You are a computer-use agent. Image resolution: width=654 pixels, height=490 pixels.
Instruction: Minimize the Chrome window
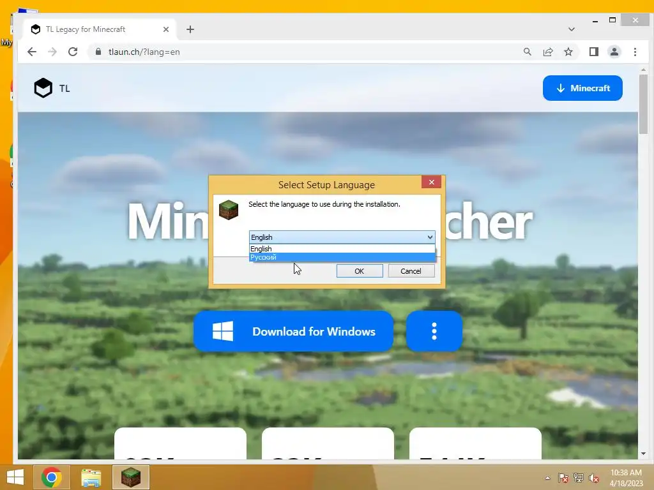595,20
